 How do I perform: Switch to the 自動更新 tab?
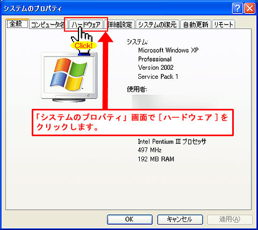pos(196,25)
